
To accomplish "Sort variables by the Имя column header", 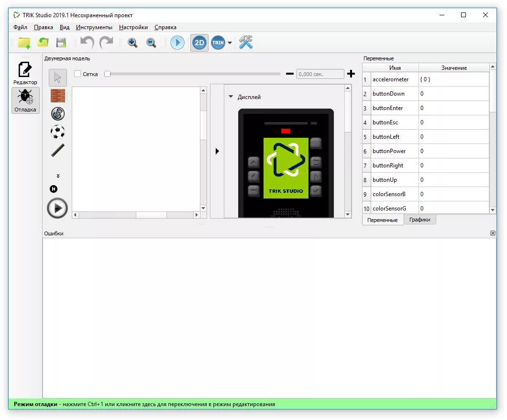I will tap(395, 67).
